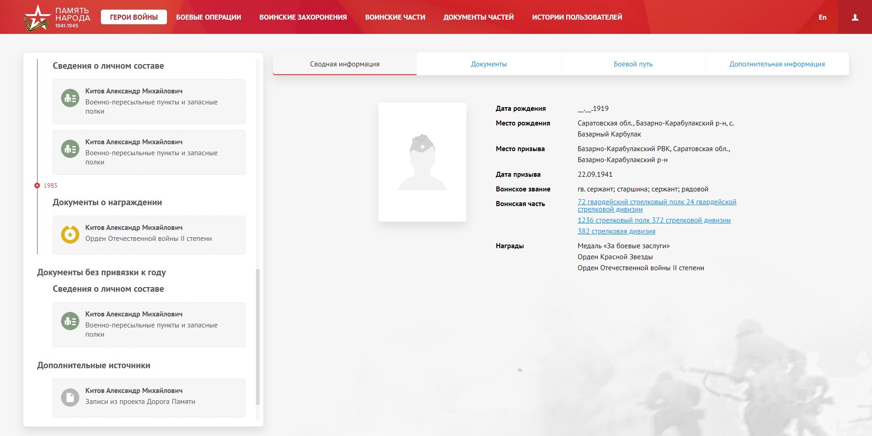
Task: Open Воинские захоронения in the top menu
Action: 303,17
